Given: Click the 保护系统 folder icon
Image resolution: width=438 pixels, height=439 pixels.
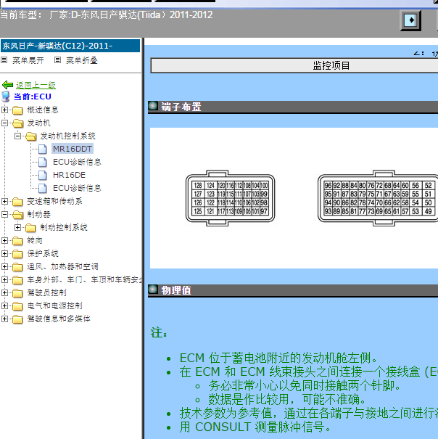Looking at the screenshot, I should 17,254.
